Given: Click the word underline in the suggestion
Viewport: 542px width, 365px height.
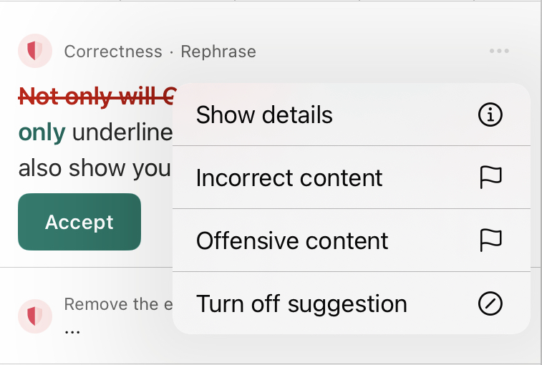Looking at the screenshot, I should (122, 132).
